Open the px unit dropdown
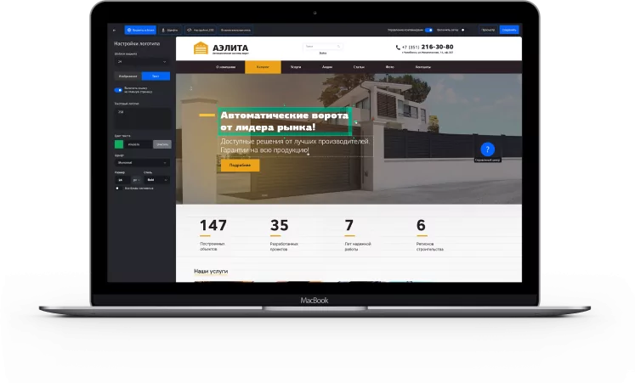This screenshot has width=635, height=383. pyautogui.click(x=137, y=180)
